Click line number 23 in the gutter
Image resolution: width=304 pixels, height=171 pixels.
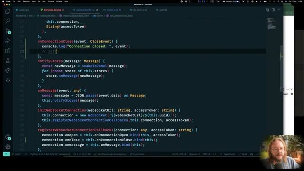[x=22, y=51]
